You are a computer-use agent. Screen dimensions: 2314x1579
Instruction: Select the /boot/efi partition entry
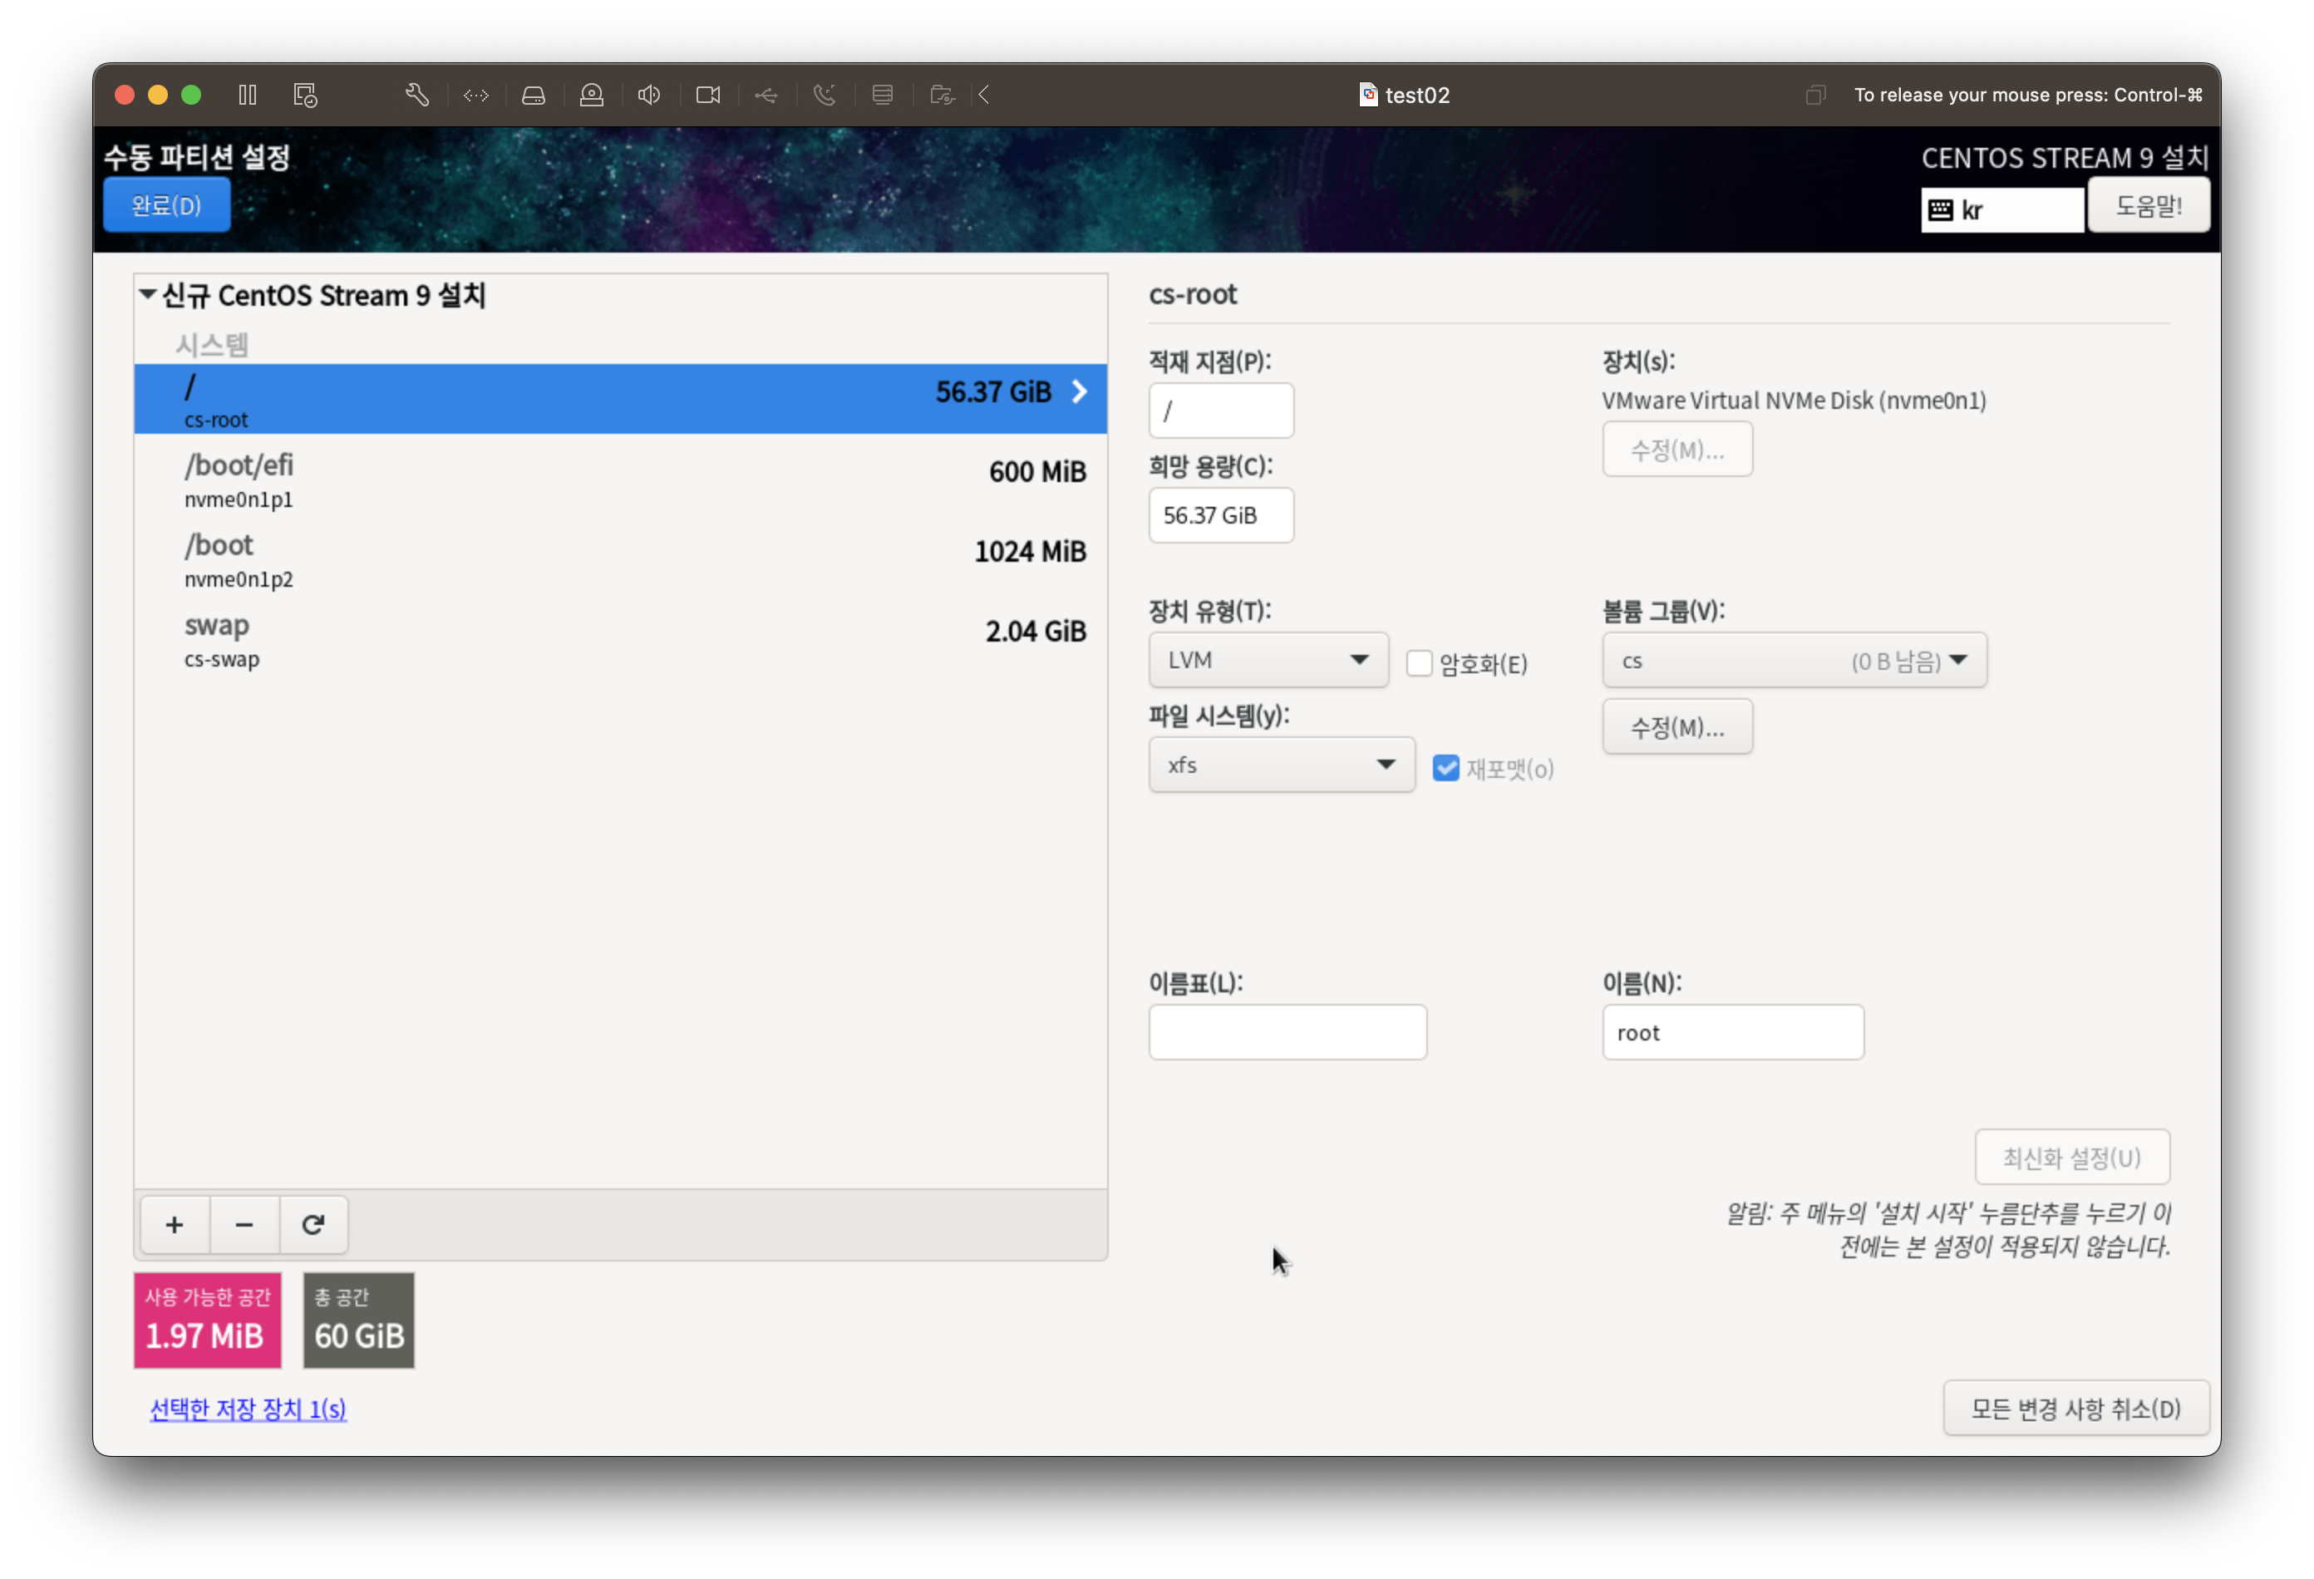click(619, 480)
